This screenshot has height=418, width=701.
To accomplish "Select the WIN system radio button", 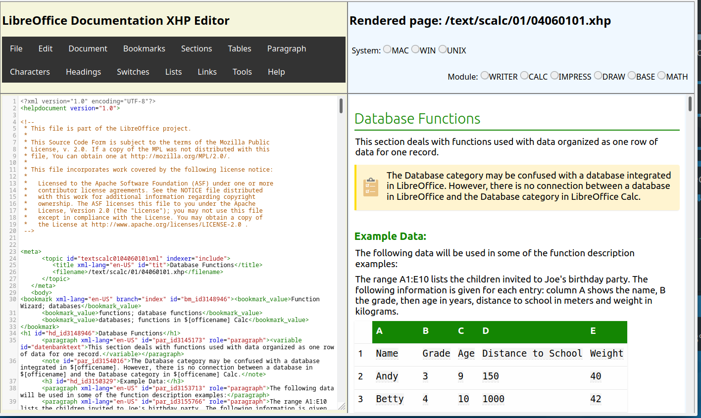I will 415,49.
